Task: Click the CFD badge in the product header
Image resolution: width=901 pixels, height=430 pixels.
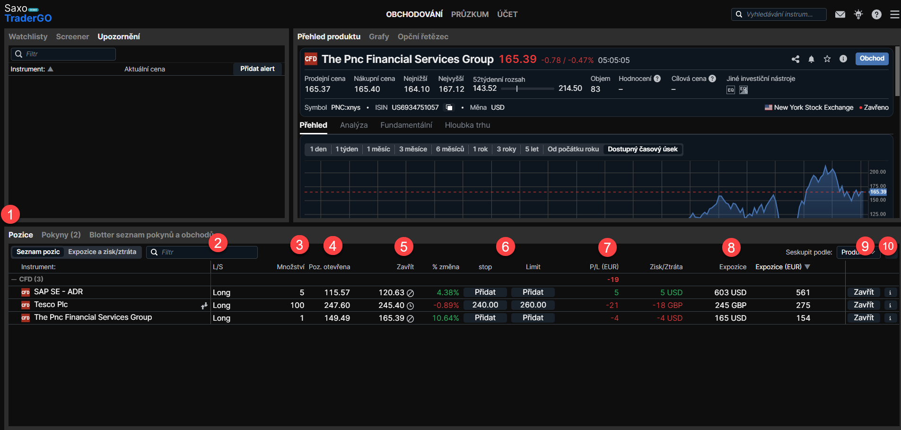Action: coord(311,59)
